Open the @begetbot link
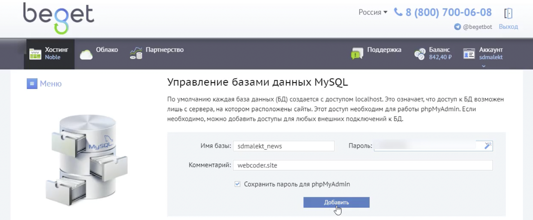 (477, 27)
